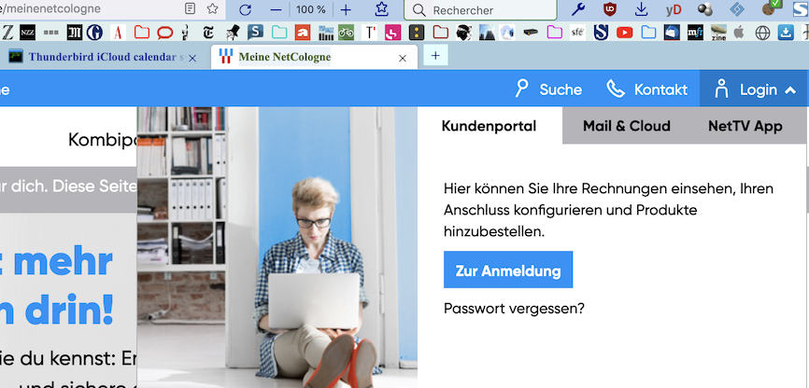Open the red speech bubble bookmark
809x388 pixels.
[164, 33]
